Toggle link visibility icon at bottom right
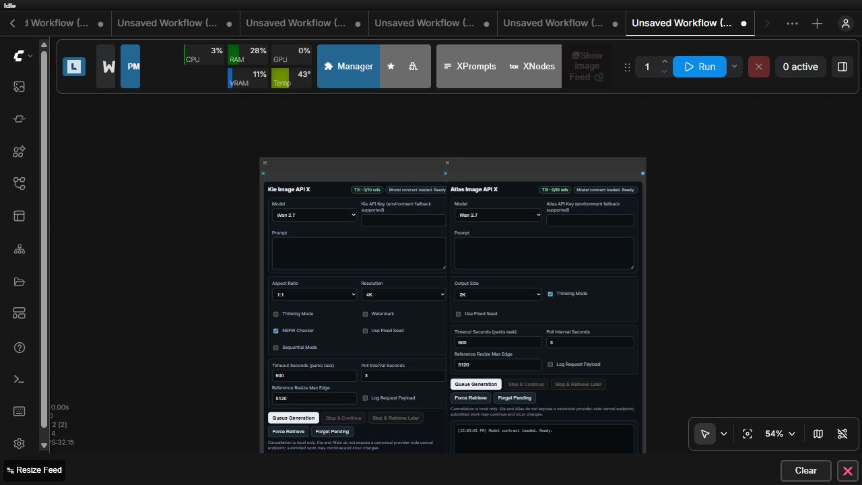The height and width of the screenshot is (485, 862). (842, 434)
